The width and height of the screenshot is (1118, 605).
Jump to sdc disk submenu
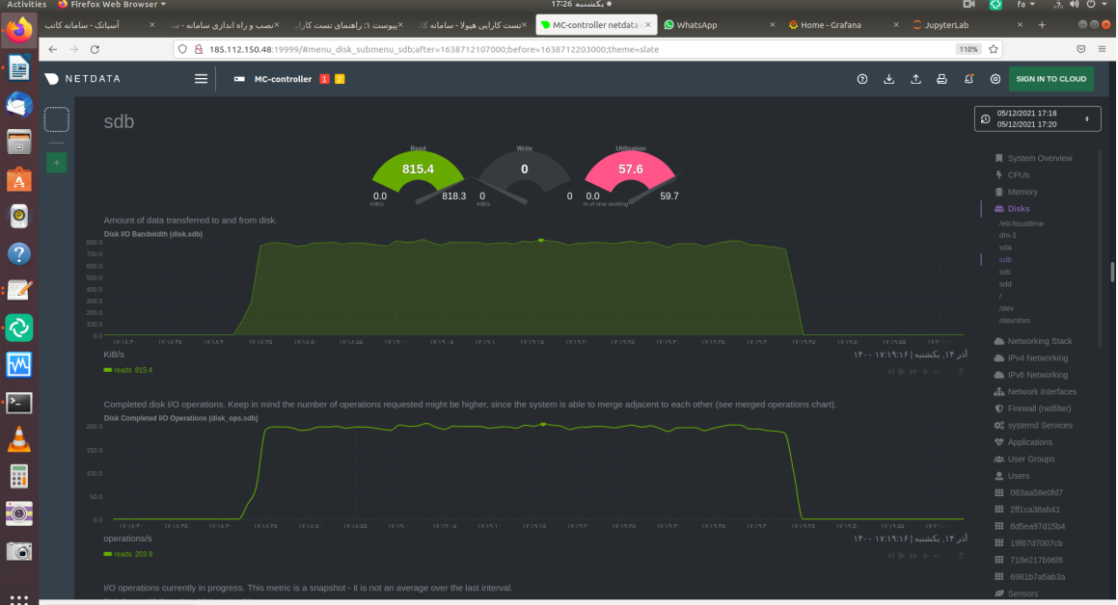1005,272
